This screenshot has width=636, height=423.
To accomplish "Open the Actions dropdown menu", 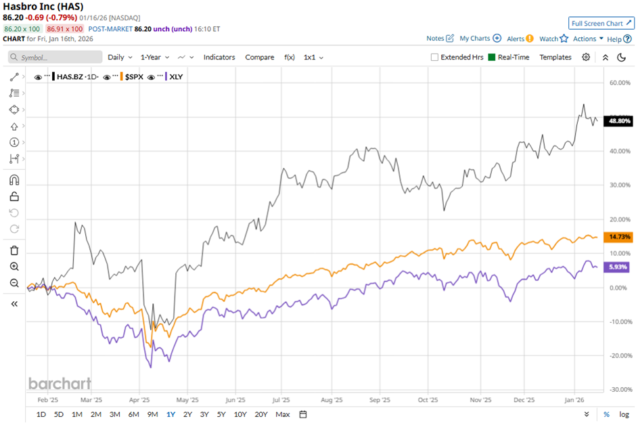I will tap(588, 39).
